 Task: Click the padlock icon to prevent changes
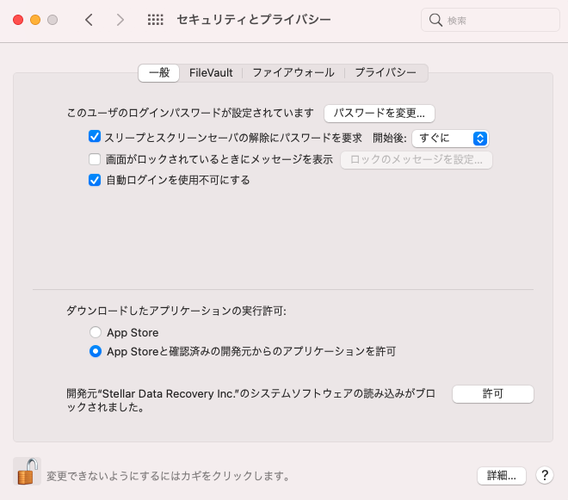[28, 472]
